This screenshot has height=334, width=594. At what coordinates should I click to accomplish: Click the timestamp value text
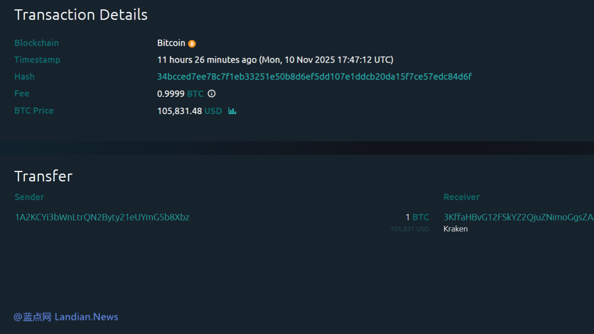pyautogui.click(x=275, y=60)
